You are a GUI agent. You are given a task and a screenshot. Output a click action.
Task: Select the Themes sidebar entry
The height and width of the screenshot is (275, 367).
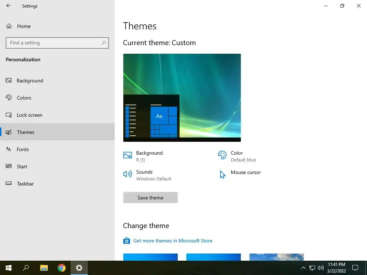pos(57,132)
